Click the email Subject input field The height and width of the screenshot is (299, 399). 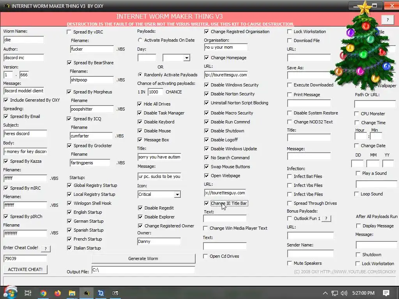click(25, 134)
